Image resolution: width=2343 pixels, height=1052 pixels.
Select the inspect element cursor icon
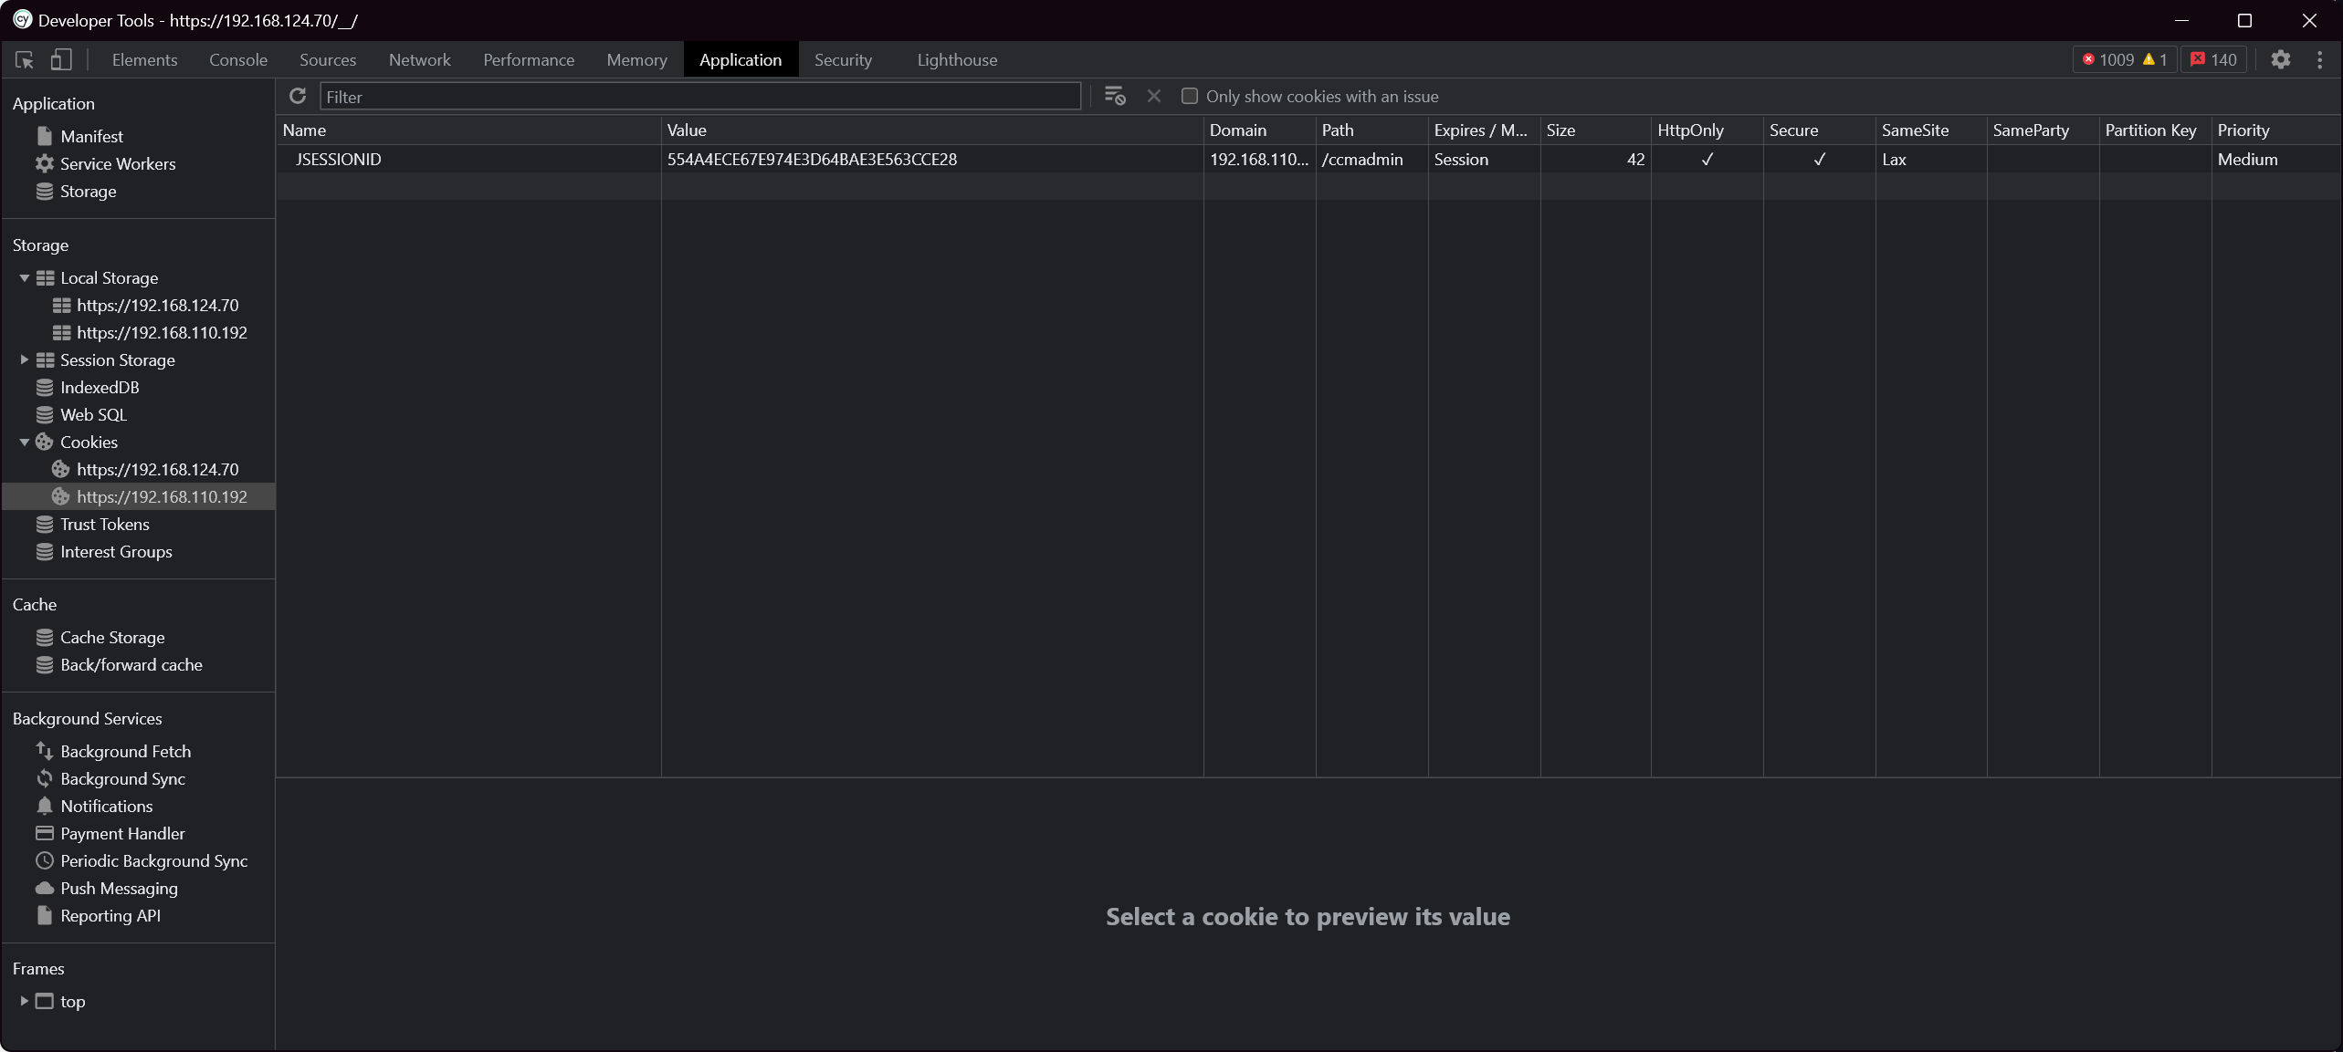click(x=24, y=59)
